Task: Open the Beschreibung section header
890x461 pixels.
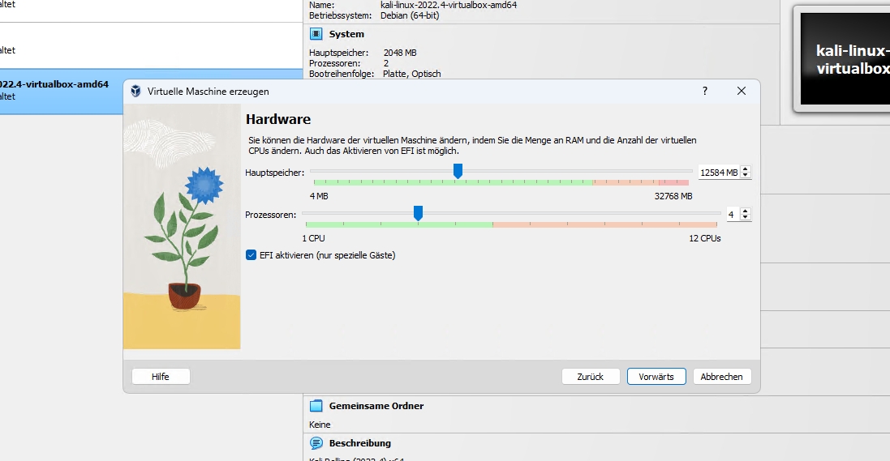Action: pyautogui.click(x=360, y=443)
